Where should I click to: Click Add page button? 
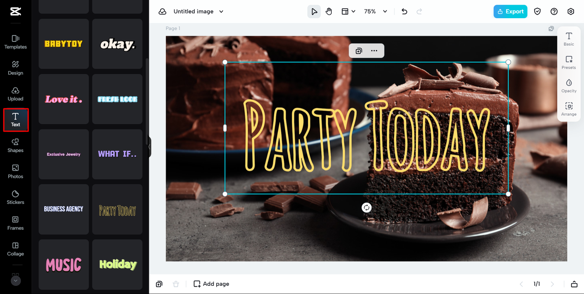click(211, 284)
